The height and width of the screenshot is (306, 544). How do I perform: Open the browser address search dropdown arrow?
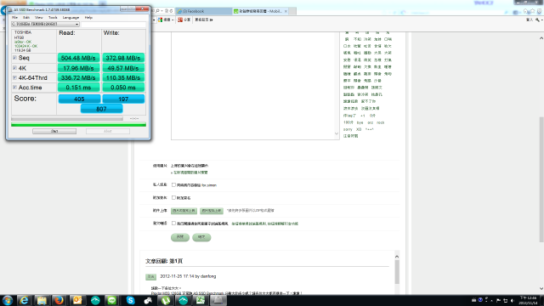162,11
